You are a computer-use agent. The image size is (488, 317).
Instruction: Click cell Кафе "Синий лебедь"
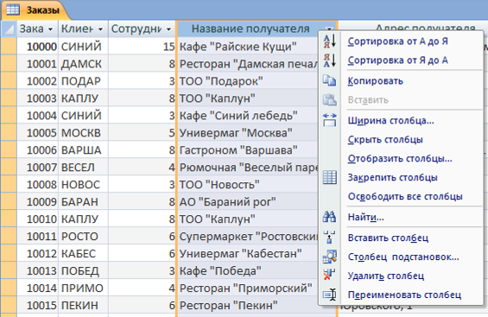[248, 116]
